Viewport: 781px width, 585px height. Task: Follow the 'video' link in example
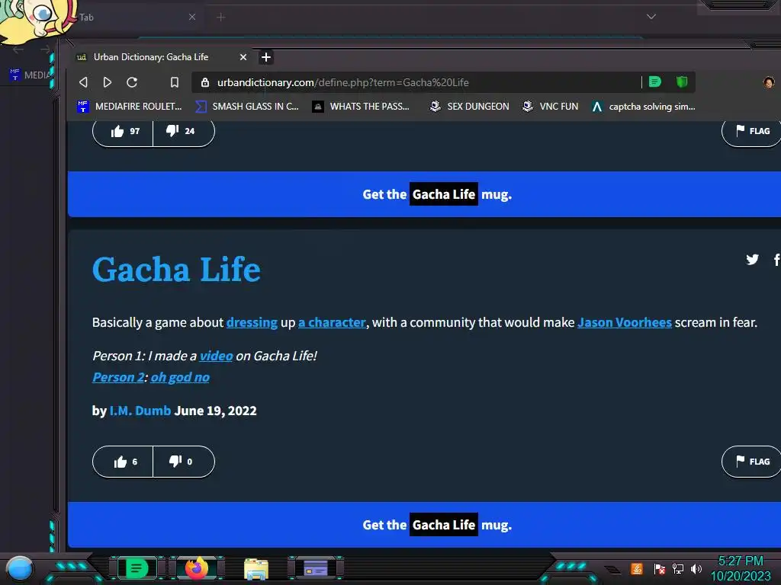(216, 356)
